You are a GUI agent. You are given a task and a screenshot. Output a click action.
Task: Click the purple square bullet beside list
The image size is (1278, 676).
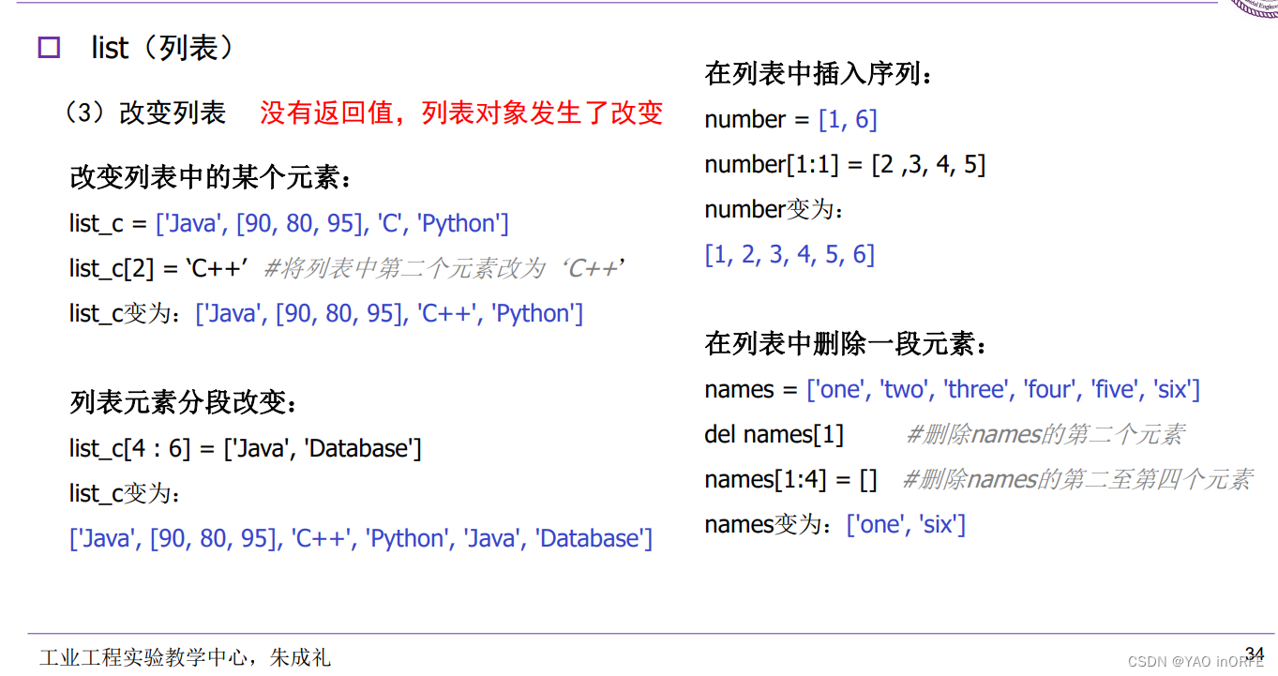point(49,48)
